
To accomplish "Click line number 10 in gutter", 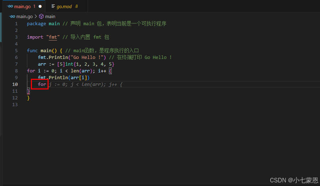I will 15,84.
